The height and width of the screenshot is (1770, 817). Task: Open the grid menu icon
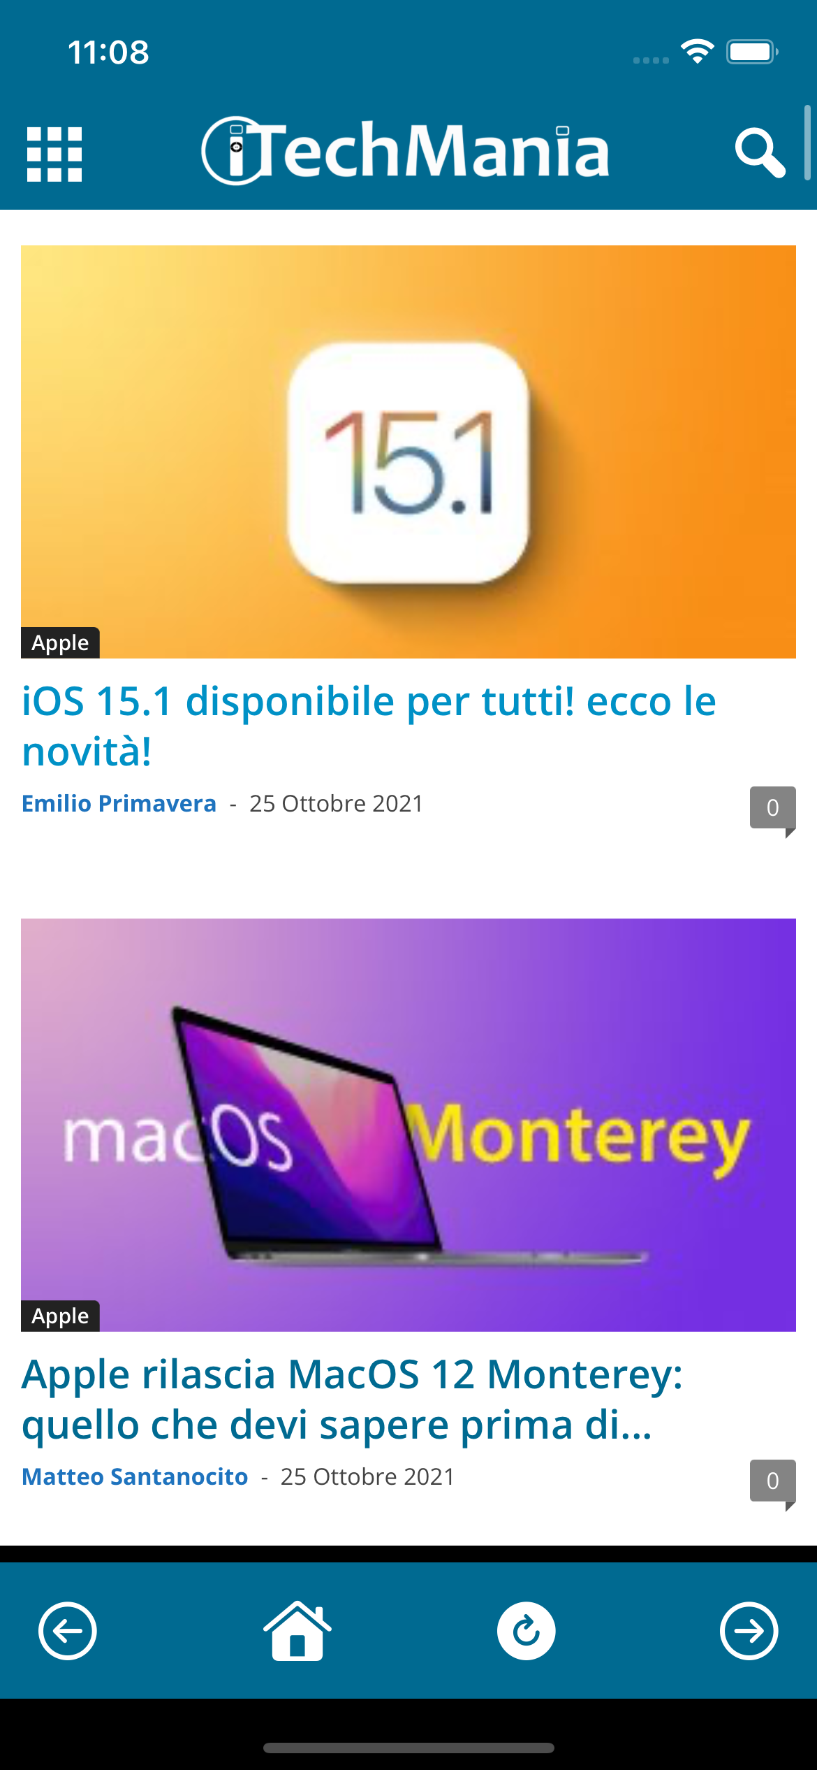pos(54,154)
